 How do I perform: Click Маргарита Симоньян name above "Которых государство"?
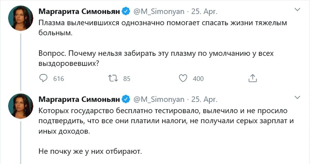[80, 99]
